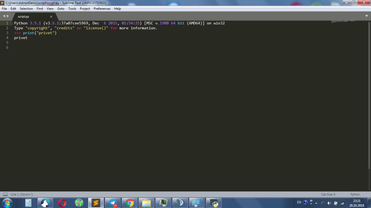Open Opera browser from the taskbar
Screen dimensions: 371x208
click(x=62, y=203)
